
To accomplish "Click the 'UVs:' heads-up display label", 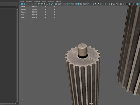I will point(23,17).
